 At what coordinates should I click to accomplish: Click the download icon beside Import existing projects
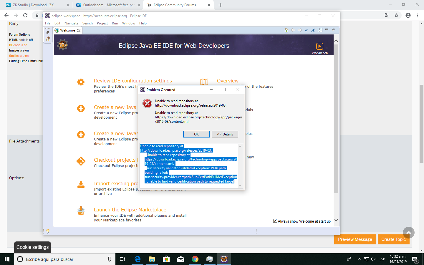(x=81, y=185)
